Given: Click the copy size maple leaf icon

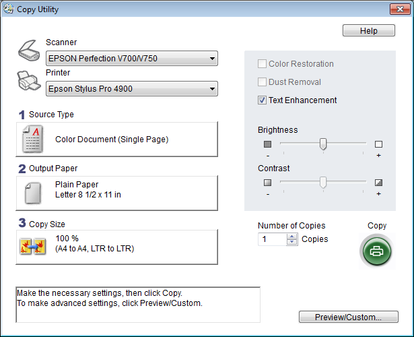Looking at the screenshot, I should coord(33,247).
